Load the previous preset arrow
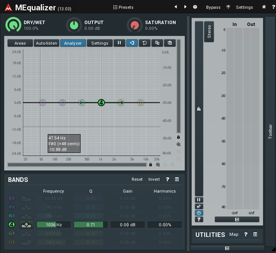Viewport: 276px width, 253px height. click(176, 7)
